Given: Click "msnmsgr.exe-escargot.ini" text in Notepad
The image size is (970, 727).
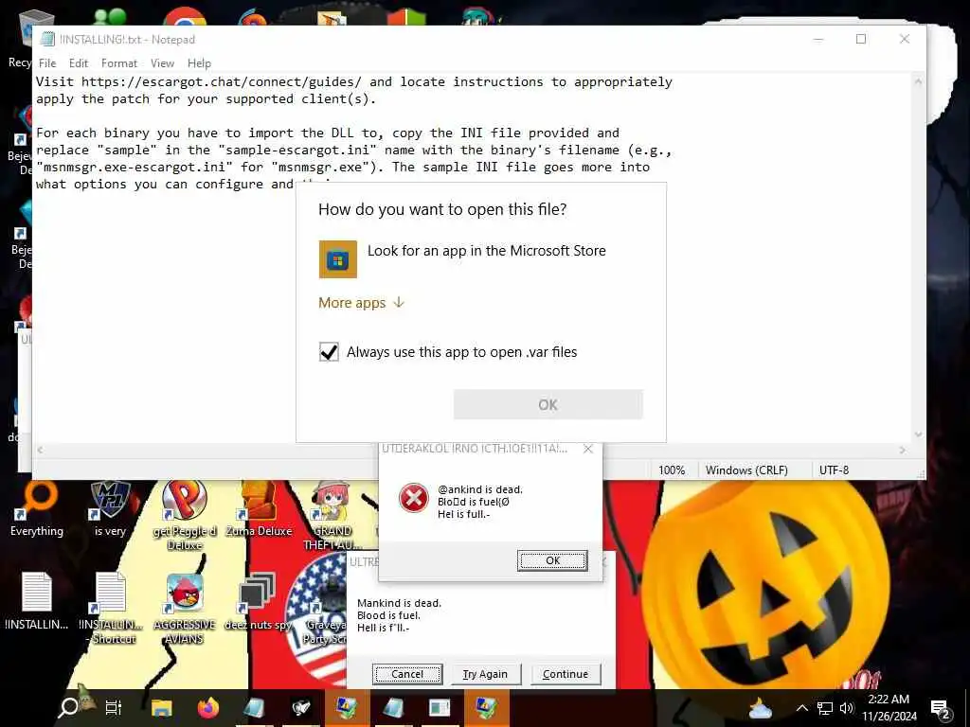Looking at the screenshot, I should coord(135,167).
